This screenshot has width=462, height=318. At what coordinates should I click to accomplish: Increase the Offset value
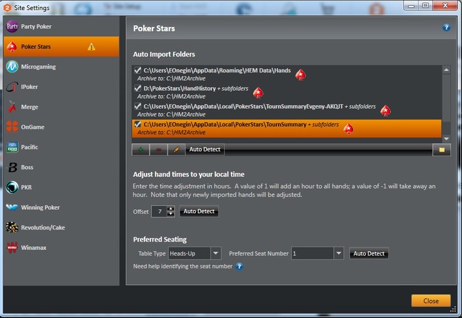click(x=170, y=208)
